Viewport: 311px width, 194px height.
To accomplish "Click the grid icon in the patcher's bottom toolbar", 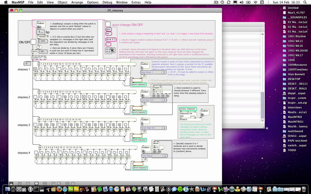I will (x=67, y=184).
